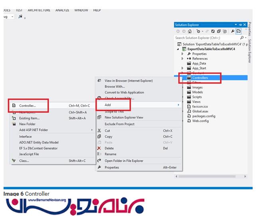Select Web.config file in the tree
Image resolution: width=265 pixels, height=216 pixels.
[x=200, y=121]
